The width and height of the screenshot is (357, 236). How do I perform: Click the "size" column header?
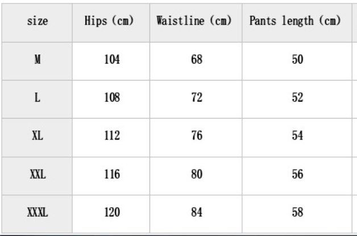pyautogui.click(x=38, y=22)
